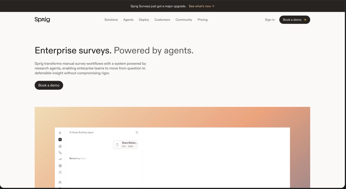Open the Deploy menu

tap(144, 20)
